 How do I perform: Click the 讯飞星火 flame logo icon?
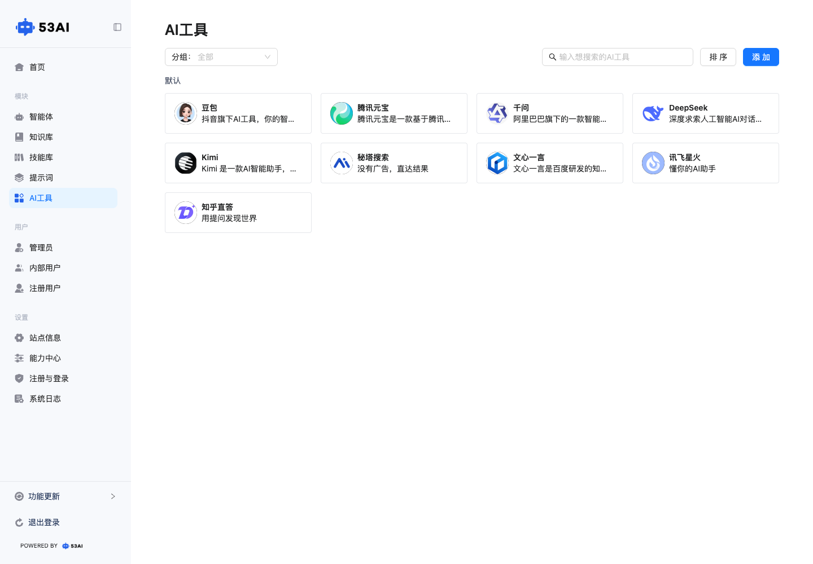(x=653, y=163)
